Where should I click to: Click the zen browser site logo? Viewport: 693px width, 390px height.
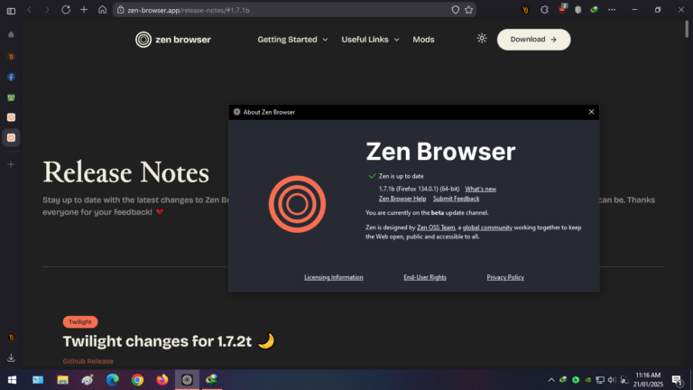173,40
